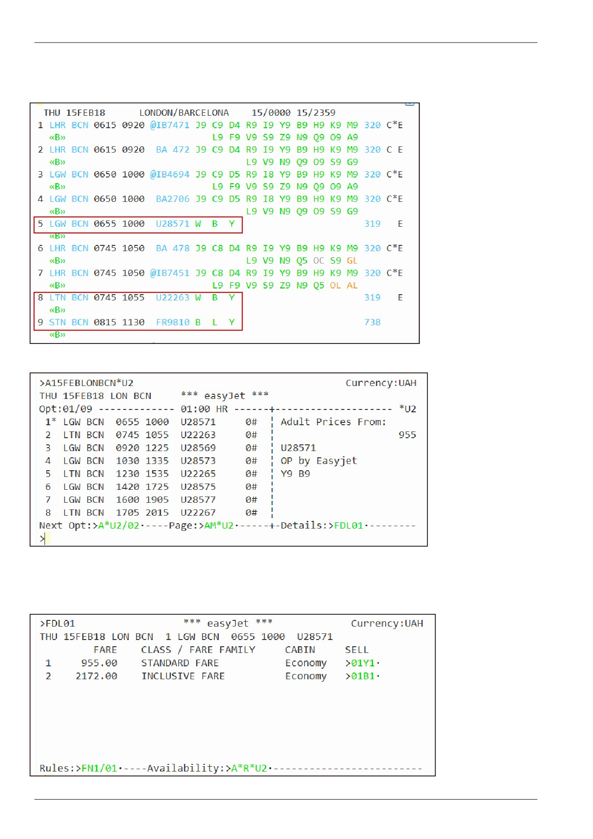593x839 pixels.
Task: Click the @IB7471 flight number
Action: [x=170, y=125]
